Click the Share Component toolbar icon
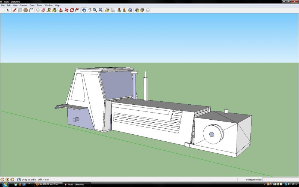 pos(148,10)
